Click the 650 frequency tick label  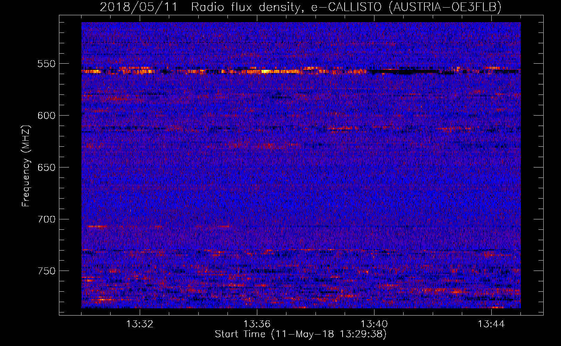tap(46, 167)
